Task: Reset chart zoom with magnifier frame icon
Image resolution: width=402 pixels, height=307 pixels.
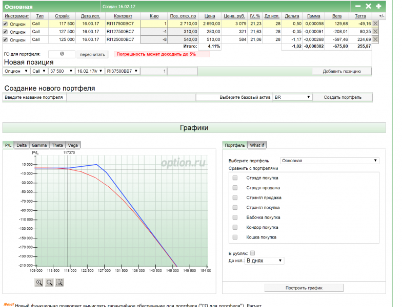Action: (59, 282)
